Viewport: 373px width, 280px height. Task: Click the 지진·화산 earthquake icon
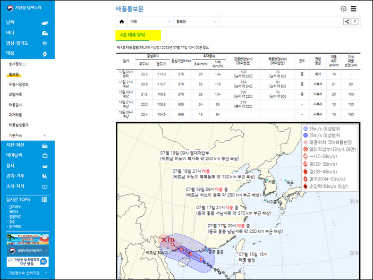(45, 146)
